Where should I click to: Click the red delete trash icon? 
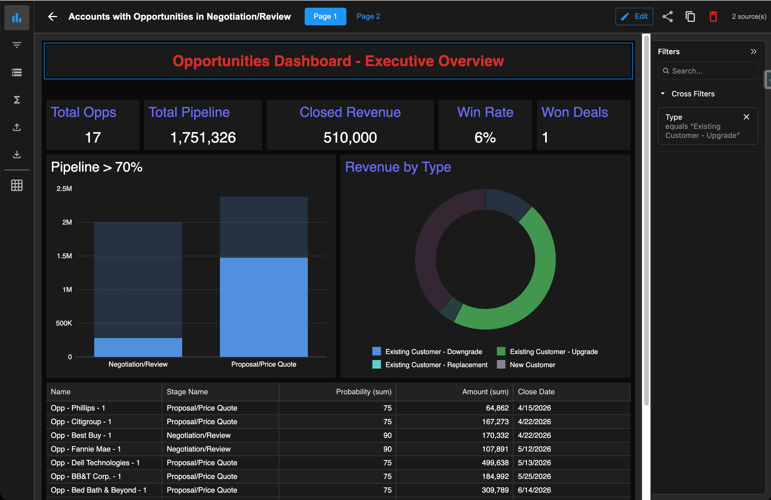(x=713, y=17)
